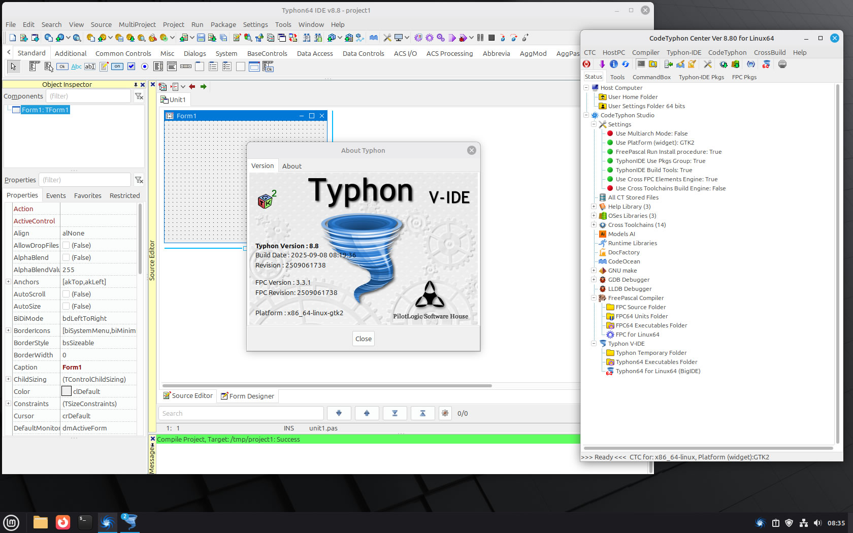This screenshot has width=853, height=533.
Task: Toggle the AutoSize property checkbox
Action: tap(66, 306)
